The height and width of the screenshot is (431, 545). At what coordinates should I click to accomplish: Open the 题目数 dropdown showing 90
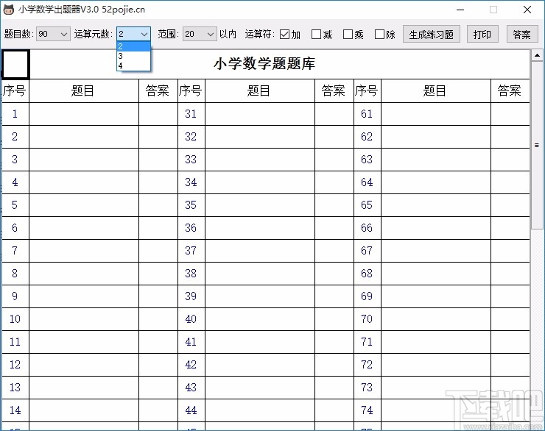[x=53, y=34]
